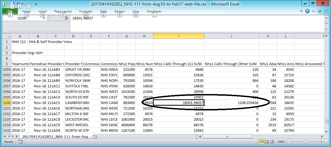The image size is (331, 147).
Task: Select column G header
Action: [127, 36]
